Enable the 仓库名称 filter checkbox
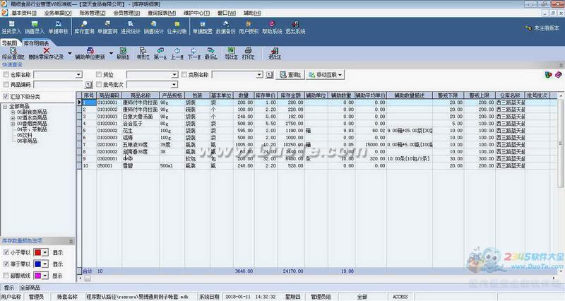Screen dimensions: 565x301 click(x=6, y=75)
